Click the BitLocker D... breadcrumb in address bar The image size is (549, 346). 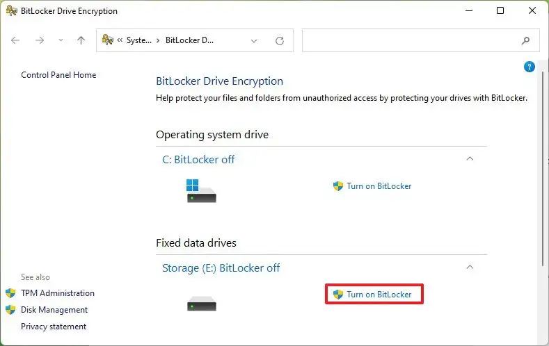[x=189, y=40]
